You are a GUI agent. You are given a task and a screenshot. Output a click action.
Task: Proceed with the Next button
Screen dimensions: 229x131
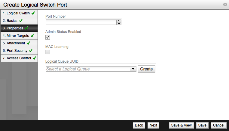[x=153, y=125]
